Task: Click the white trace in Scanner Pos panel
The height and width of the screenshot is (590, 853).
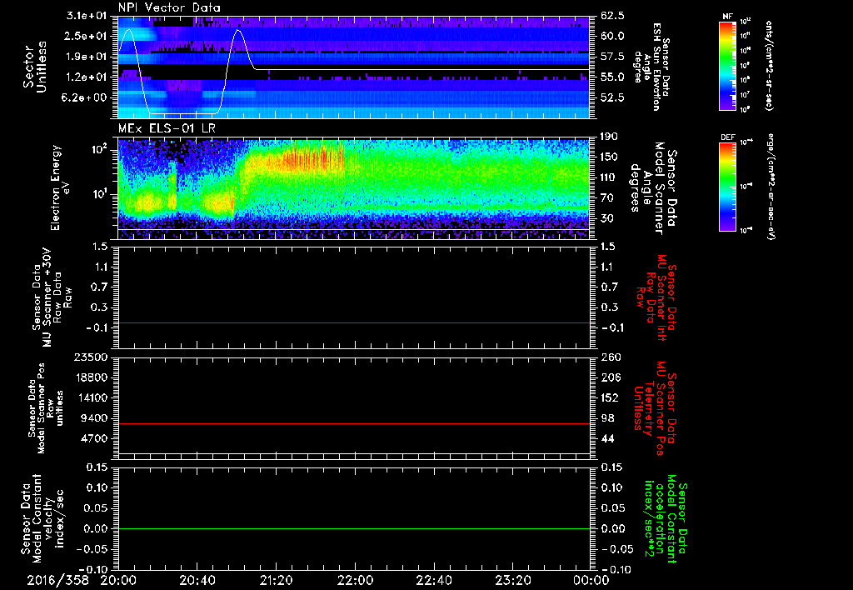Action: pos(353,453)
